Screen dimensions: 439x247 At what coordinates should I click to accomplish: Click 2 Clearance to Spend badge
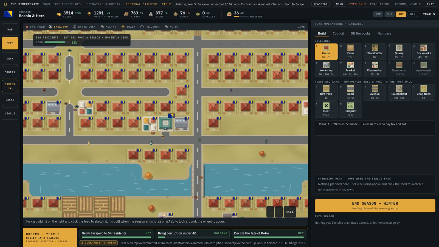tap(99, 243)
